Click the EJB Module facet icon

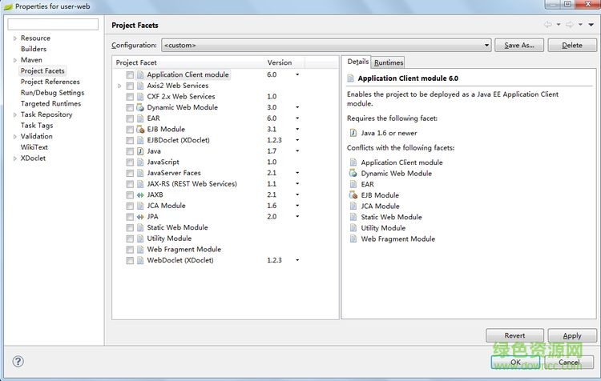point(140,129)
